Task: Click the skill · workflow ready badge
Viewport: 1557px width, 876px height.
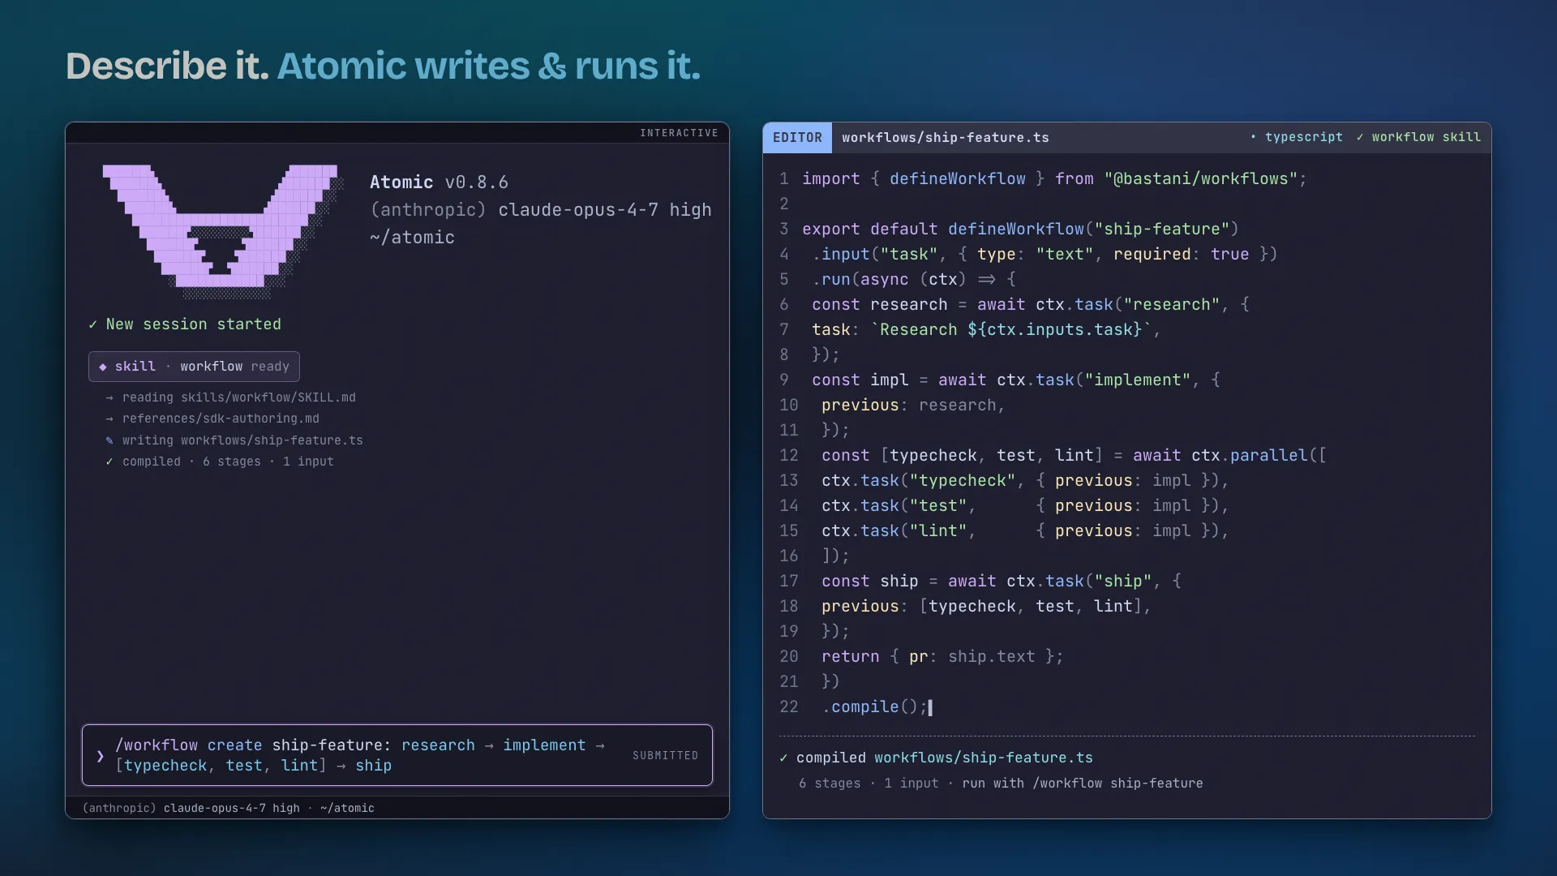Action: pyautogui.click(x=194, y=367)
